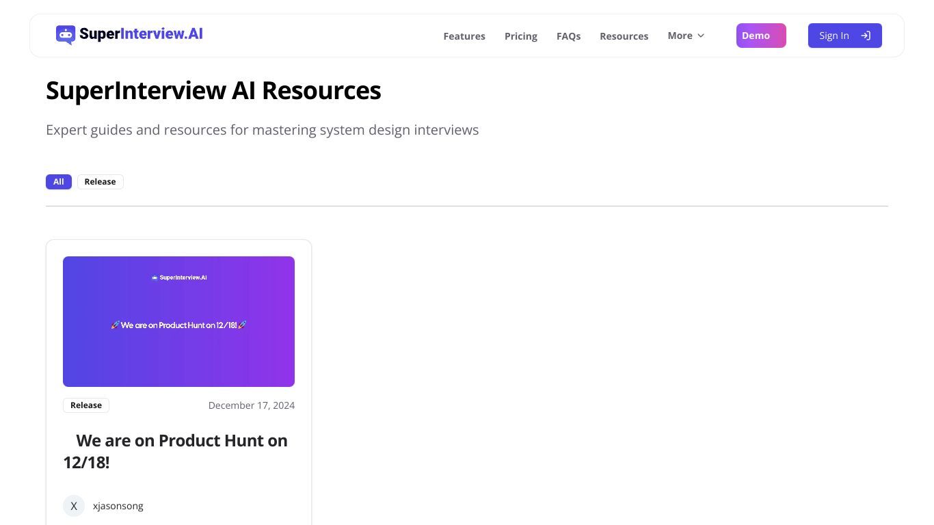Click the date December 17, 2024

pyautogui.click(x=252, y=405)
